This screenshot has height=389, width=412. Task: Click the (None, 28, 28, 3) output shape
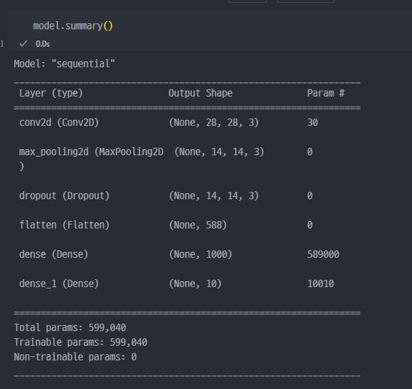point(213,123)
